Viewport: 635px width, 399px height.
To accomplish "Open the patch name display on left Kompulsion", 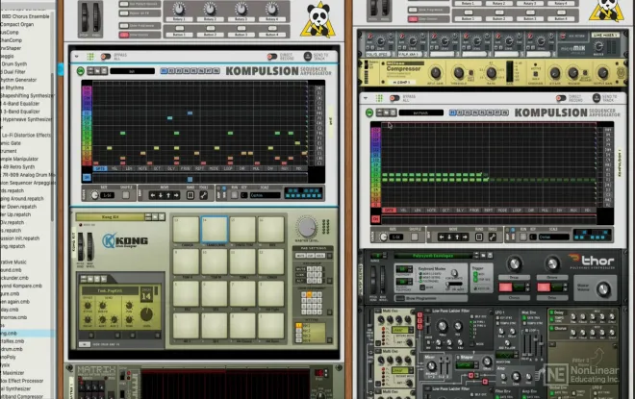I will pos(133,71).
